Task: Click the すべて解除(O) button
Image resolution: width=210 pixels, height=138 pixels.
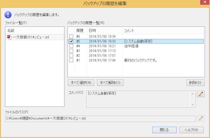Action: coord(110,83)
